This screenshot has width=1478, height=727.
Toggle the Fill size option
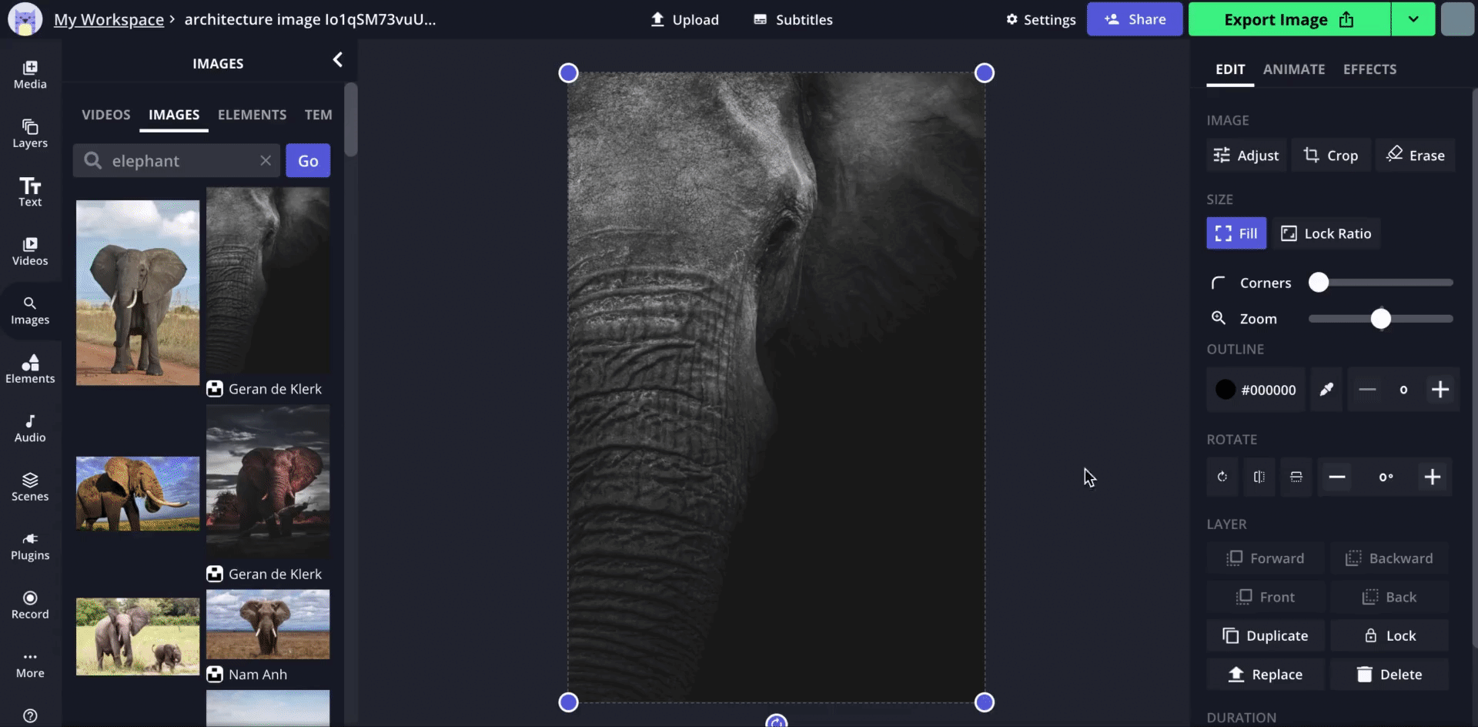point(1236,234)
